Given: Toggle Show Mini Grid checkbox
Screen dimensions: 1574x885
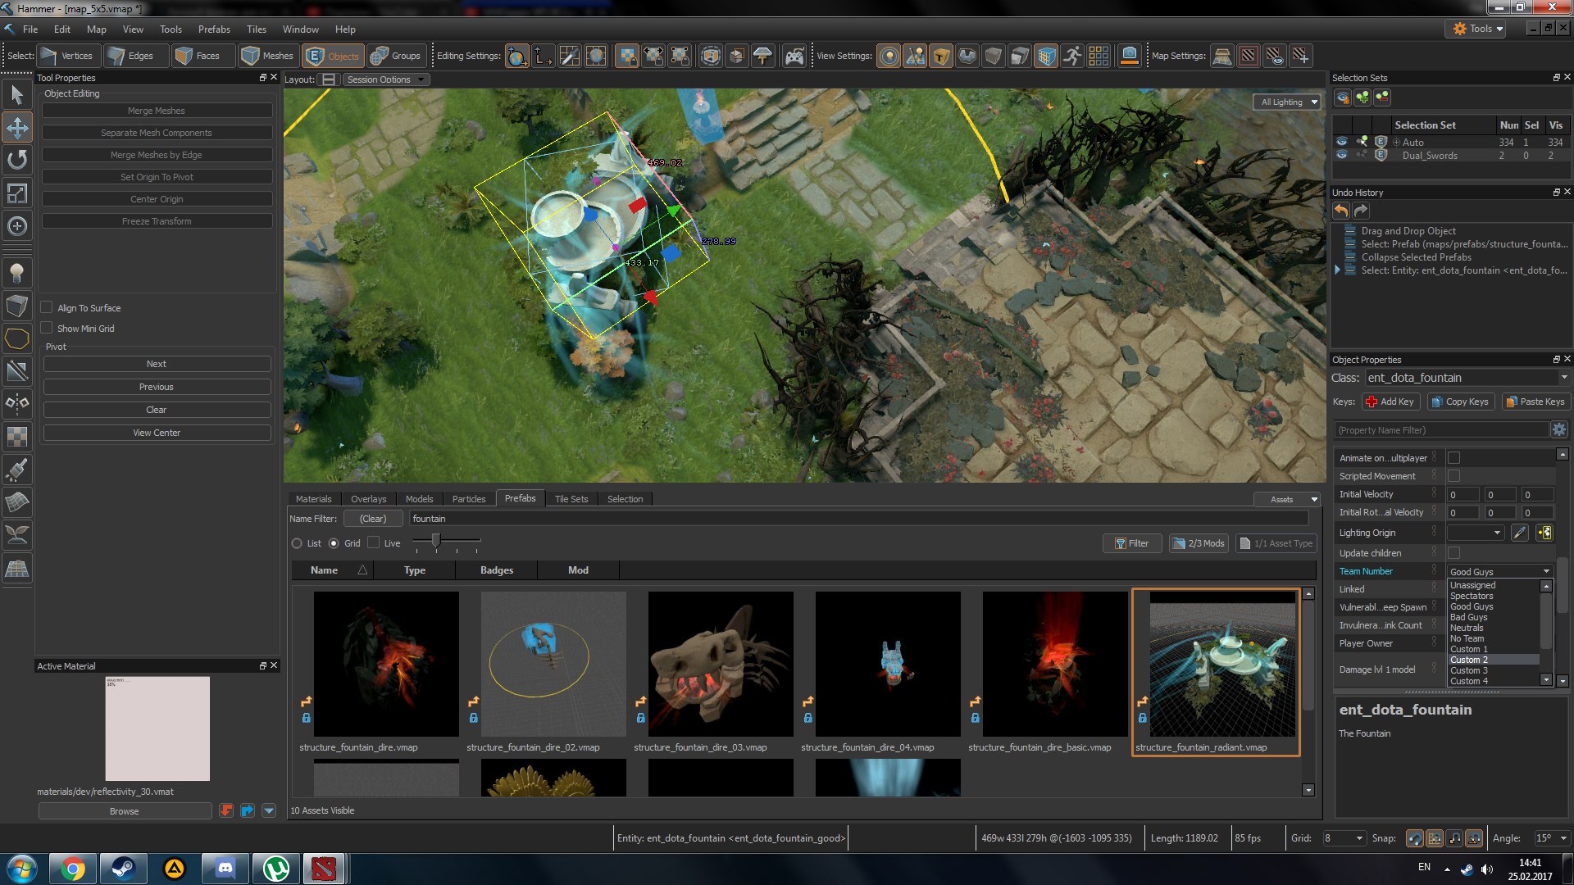Looking at the screenshot, I should 47,328.
